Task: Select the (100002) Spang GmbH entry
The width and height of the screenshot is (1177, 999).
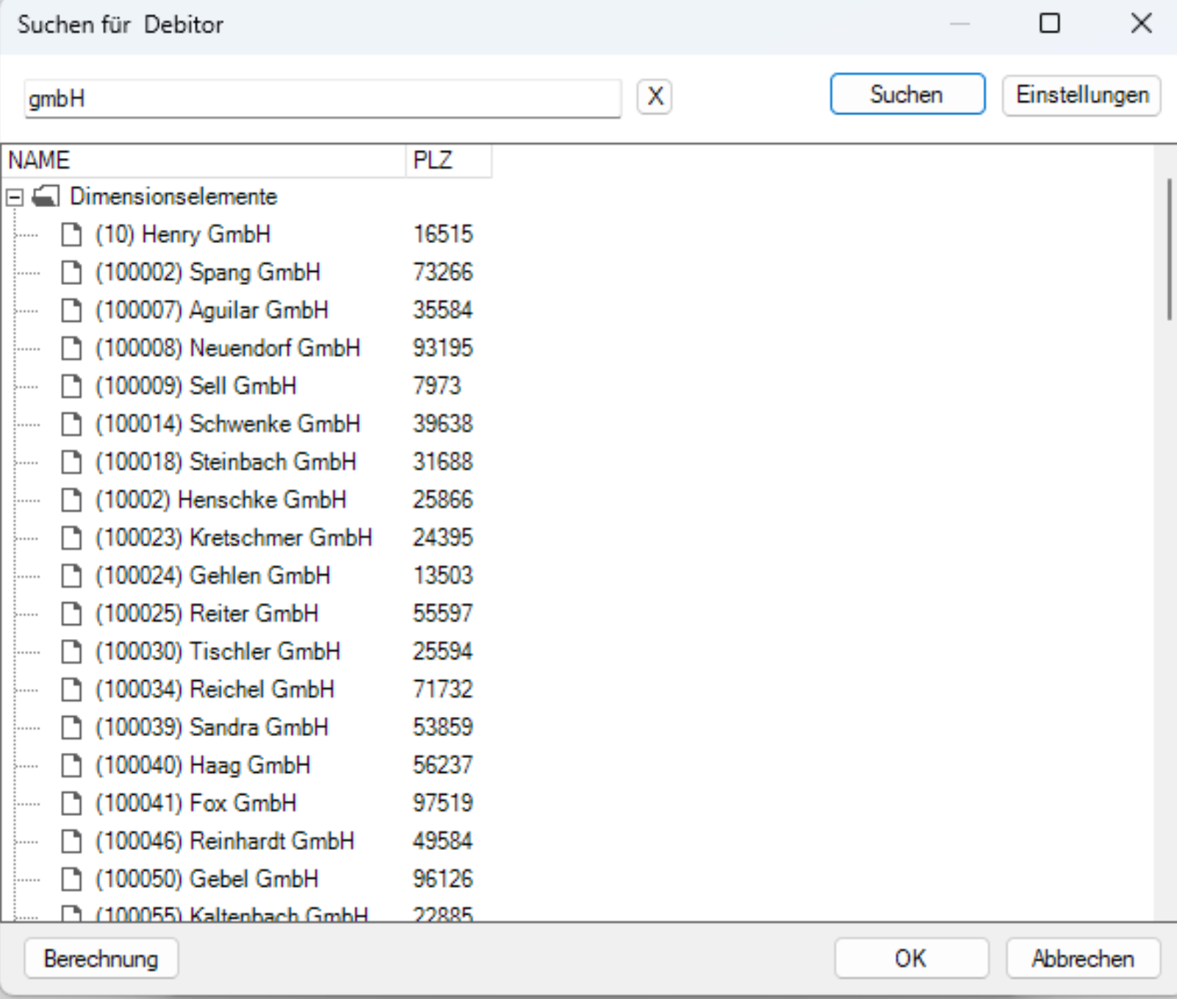Action: coord(208,273)
